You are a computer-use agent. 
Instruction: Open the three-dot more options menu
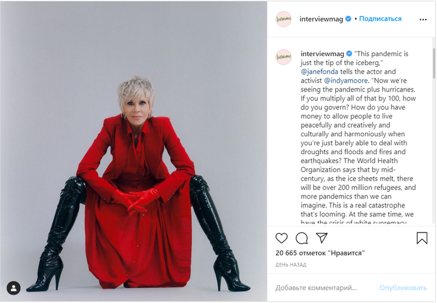tap(423, 20)
